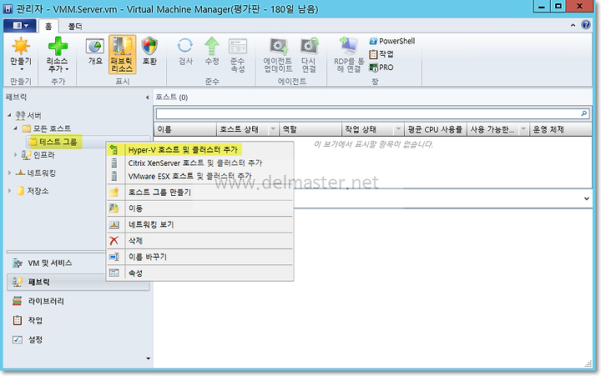Click the 리소스 추가 green plus icon
Screen dimensions: 601x376
point(58,46)
